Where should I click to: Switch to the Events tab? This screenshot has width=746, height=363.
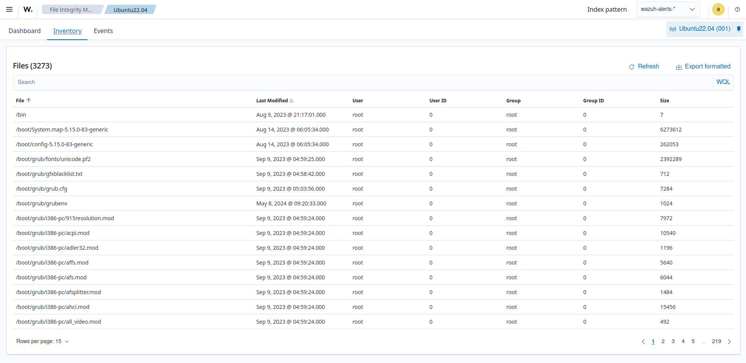click(103, 31)
